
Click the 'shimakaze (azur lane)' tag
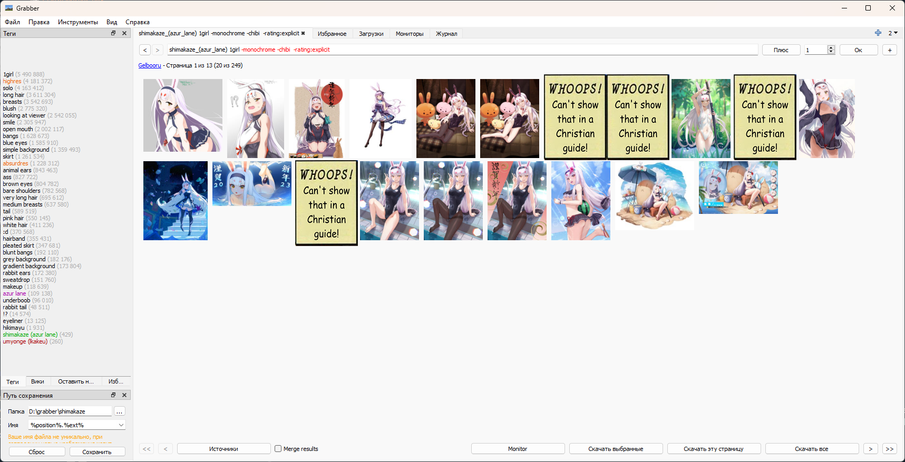30,335
